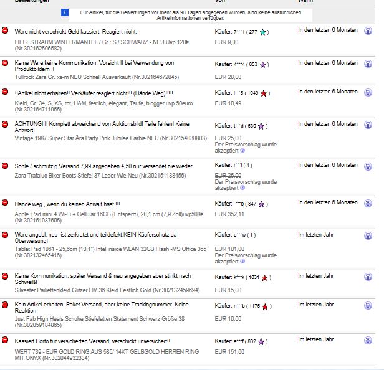Screen dimensions: 384x370
Task: Click help icon after 'akzeptiert' in the Barbie row
Action: point(242,151)
